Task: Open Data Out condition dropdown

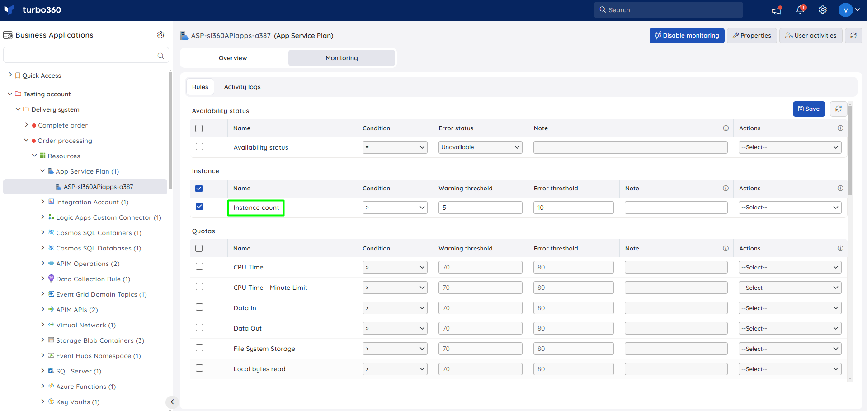Action: (x=395, y=329)
